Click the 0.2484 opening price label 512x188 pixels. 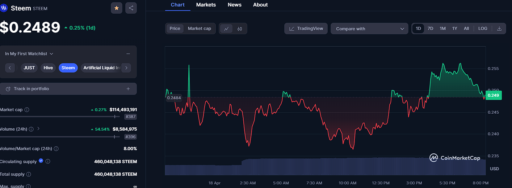174,98
